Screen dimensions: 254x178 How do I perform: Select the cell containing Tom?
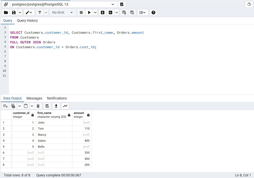point(54,128)
